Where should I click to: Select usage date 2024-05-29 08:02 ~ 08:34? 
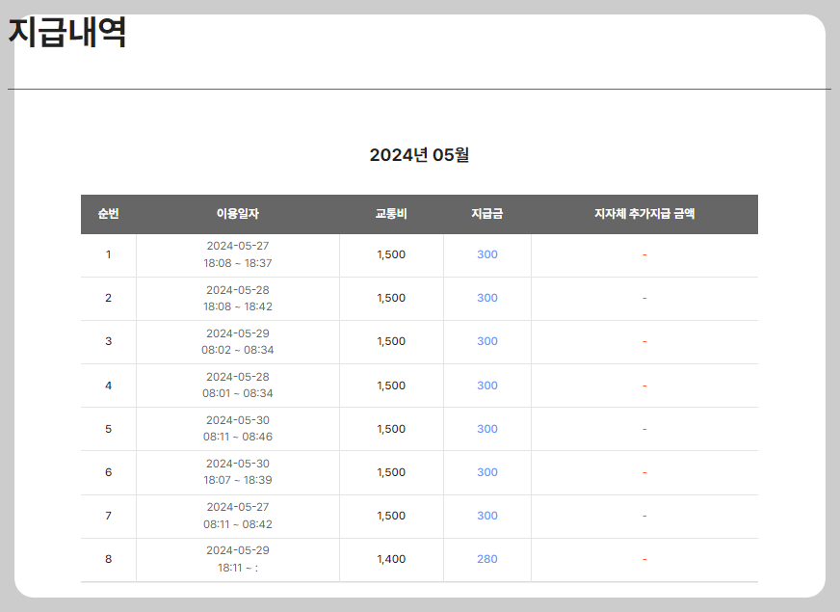tap(237, 341)
